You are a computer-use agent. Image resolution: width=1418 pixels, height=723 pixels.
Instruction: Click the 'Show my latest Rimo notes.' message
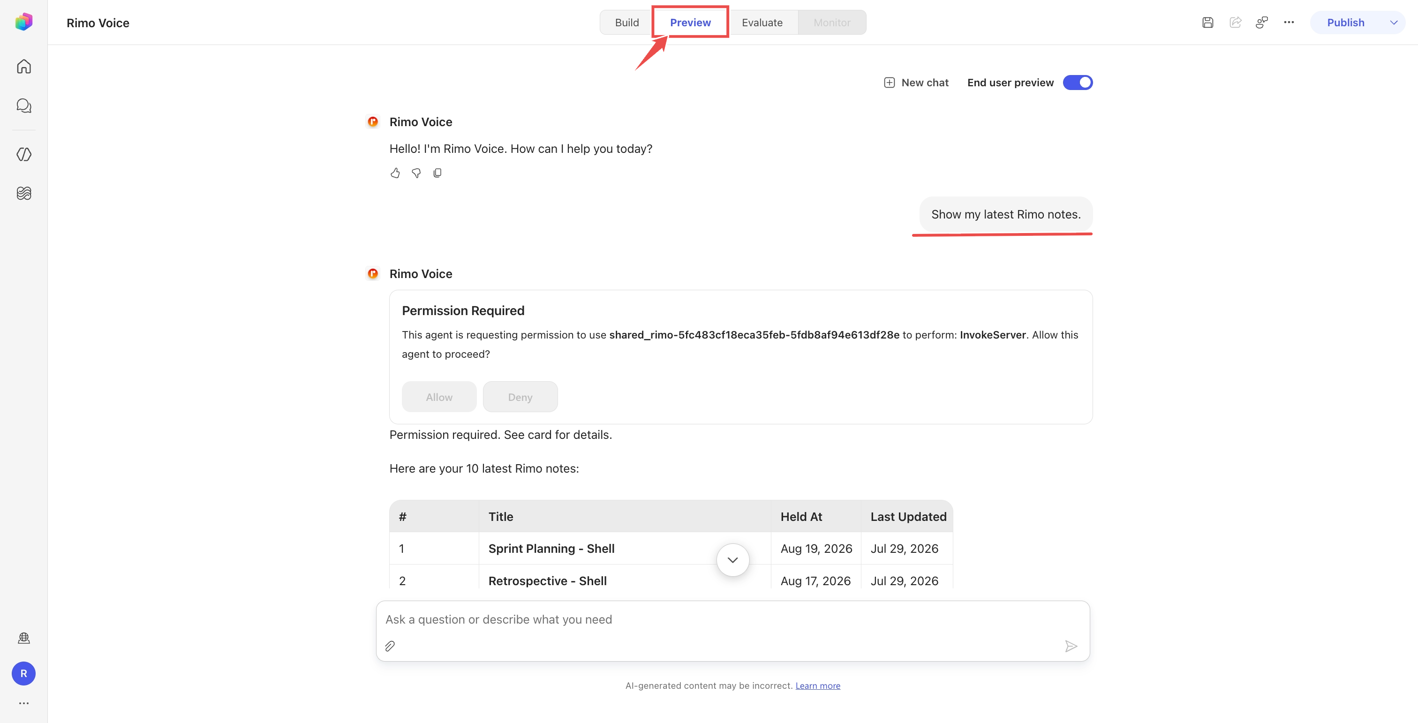click(x=1006, y=215)
